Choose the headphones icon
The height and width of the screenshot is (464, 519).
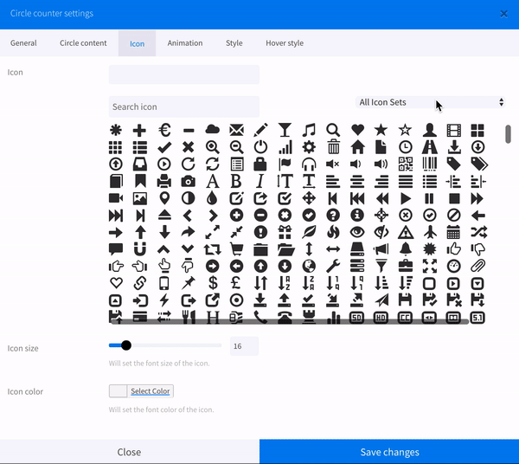pyautogui.click(x=309, y=164)
